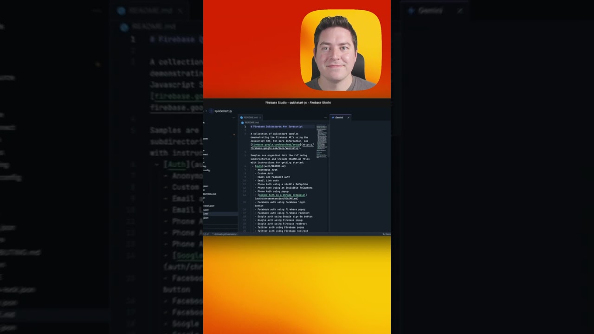
Task: Open the sidebar more actions ellipsis
Action: tap(234, 117)
